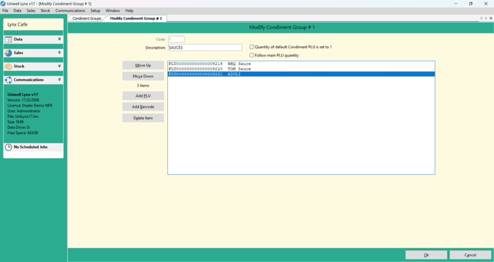Click the tab scroll left arrow
The width and height of the screenshot is (494, 262).
481,18
